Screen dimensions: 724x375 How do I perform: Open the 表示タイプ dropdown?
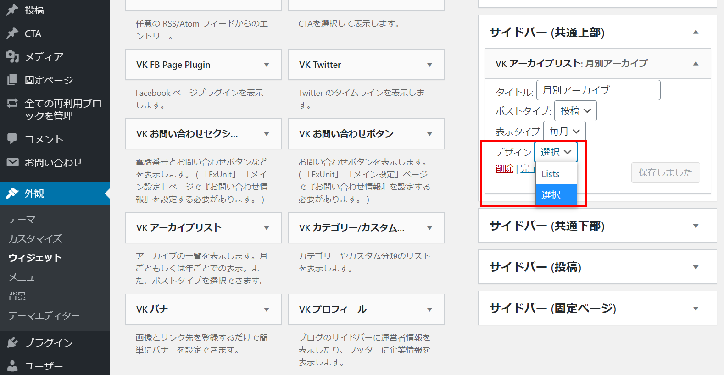pyautogui.click(x=564, y=132)
